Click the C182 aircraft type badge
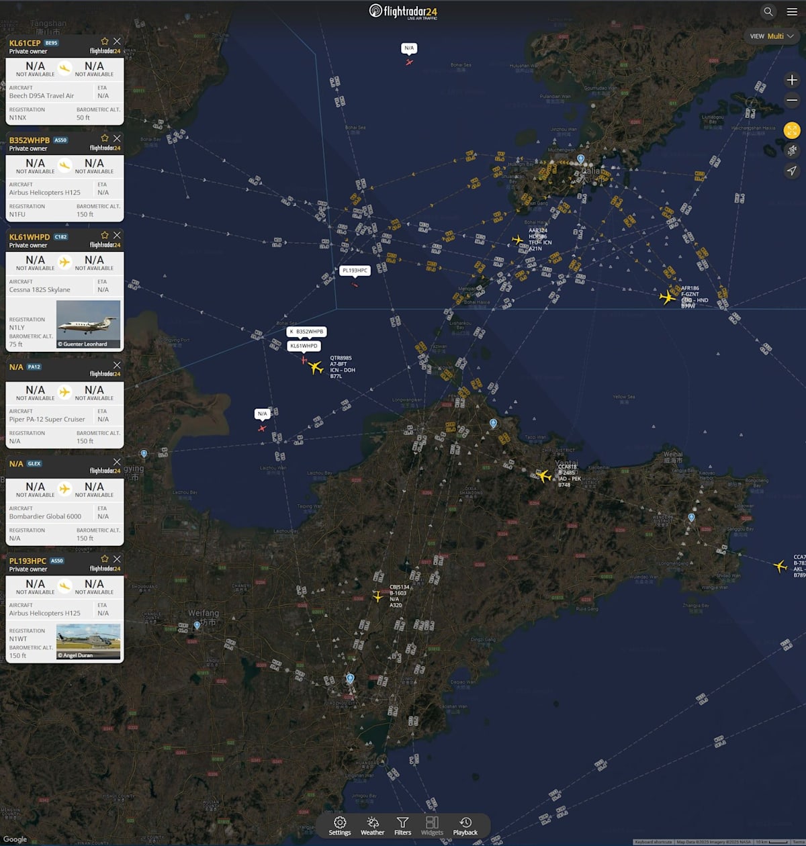The width and height of the screenshot is (806, 846). click(61, 237)
